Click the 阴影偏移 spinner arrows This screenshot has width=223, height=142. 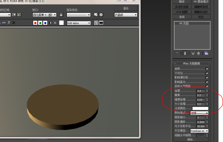click(207, 122)
